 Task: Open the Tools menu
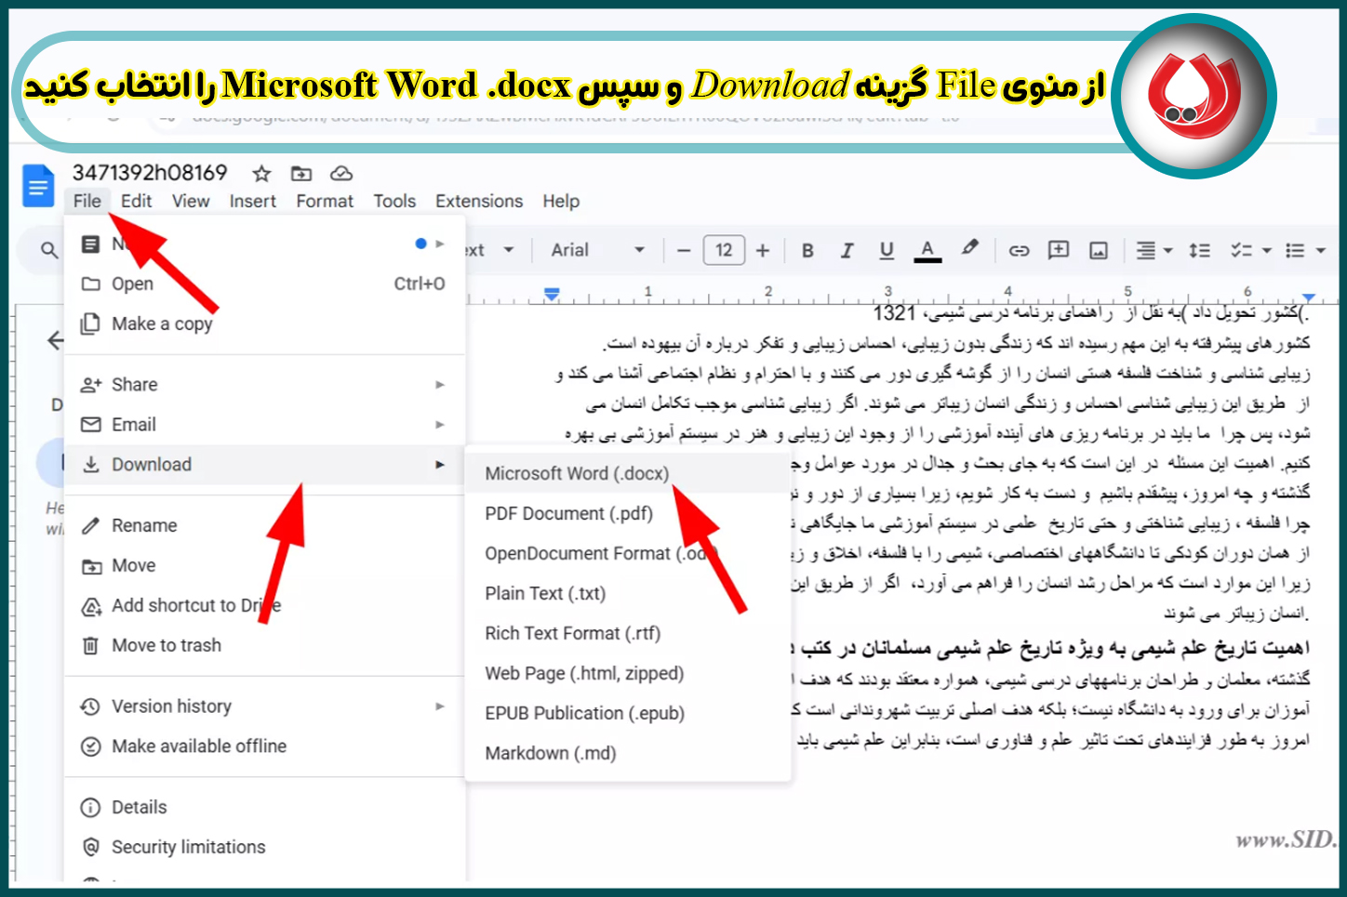coord(393,201)
